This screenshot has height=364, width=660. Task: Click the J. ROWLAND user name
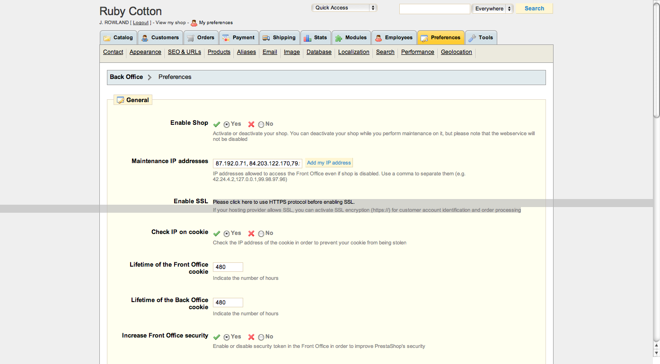114,23
